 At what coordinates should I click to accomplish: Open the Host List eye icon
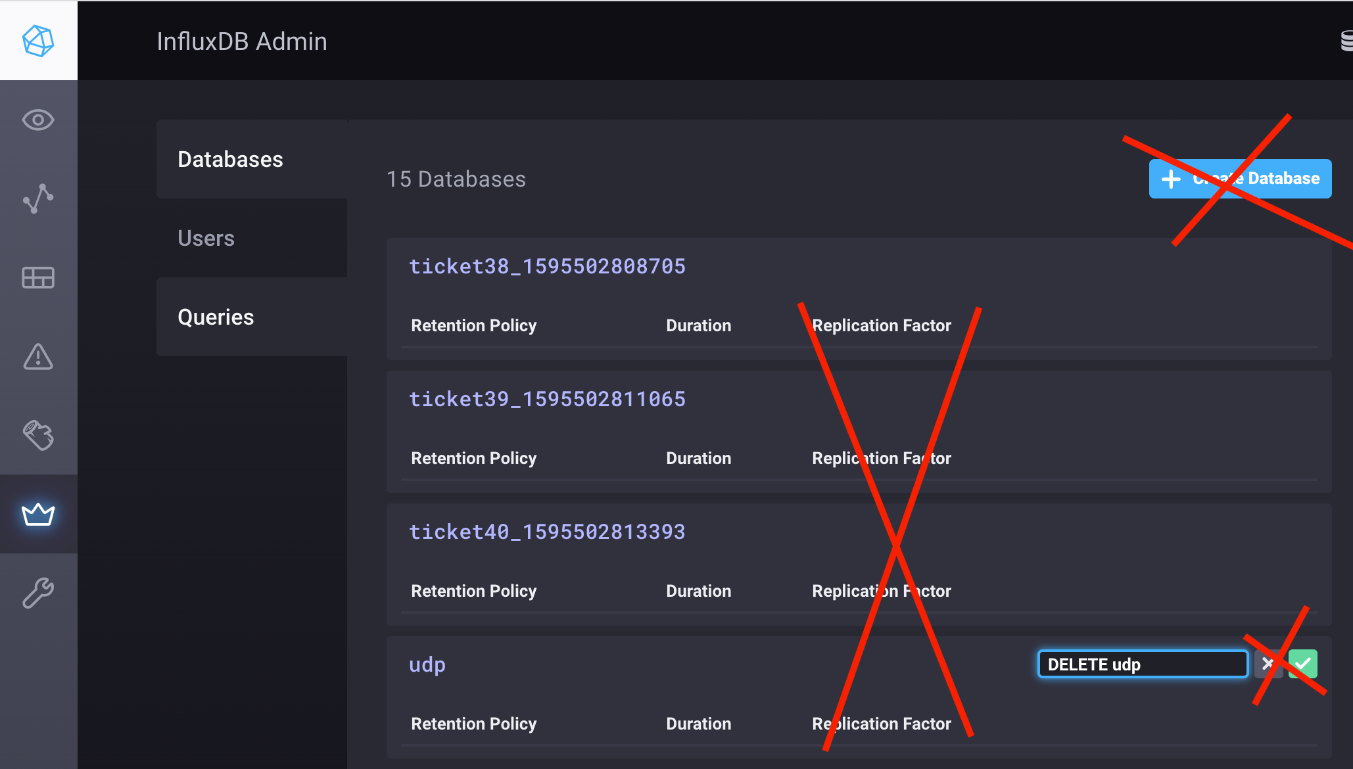tap(38, 120)
